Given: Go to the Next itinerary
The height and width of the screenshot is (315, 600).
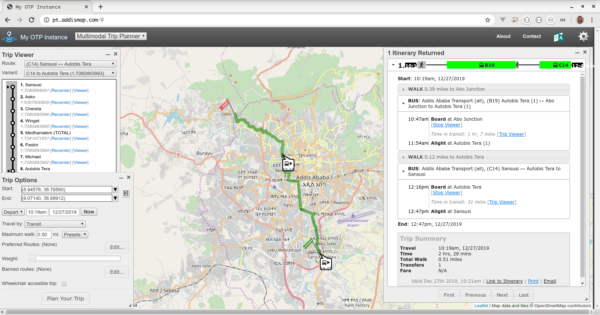Looking at the screenshot, I should pyautogui.click(x=502, y=295).
